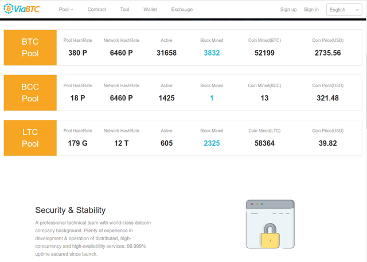Navigate to the Exchange page
Viewport: 367px width, 262px height.
tap(182, 10)
